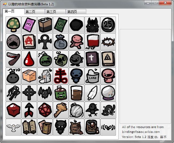Click the Bucket of Lard icon

point(92,76)
